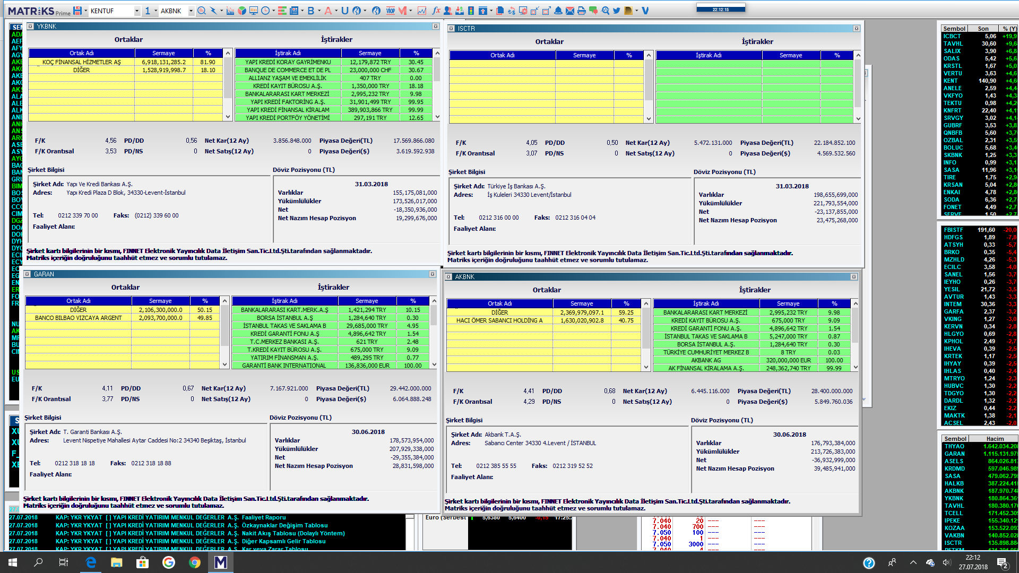Expand the AKBNK symbol combo box
The image size is (1019, 573).
191,11
